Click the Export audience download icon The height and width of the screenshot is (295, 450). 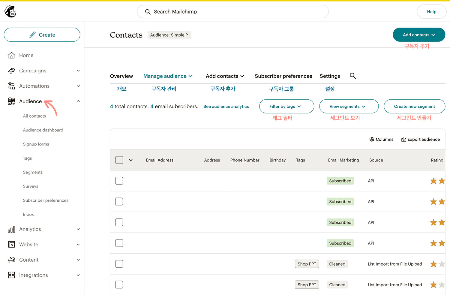pos(404,140)
